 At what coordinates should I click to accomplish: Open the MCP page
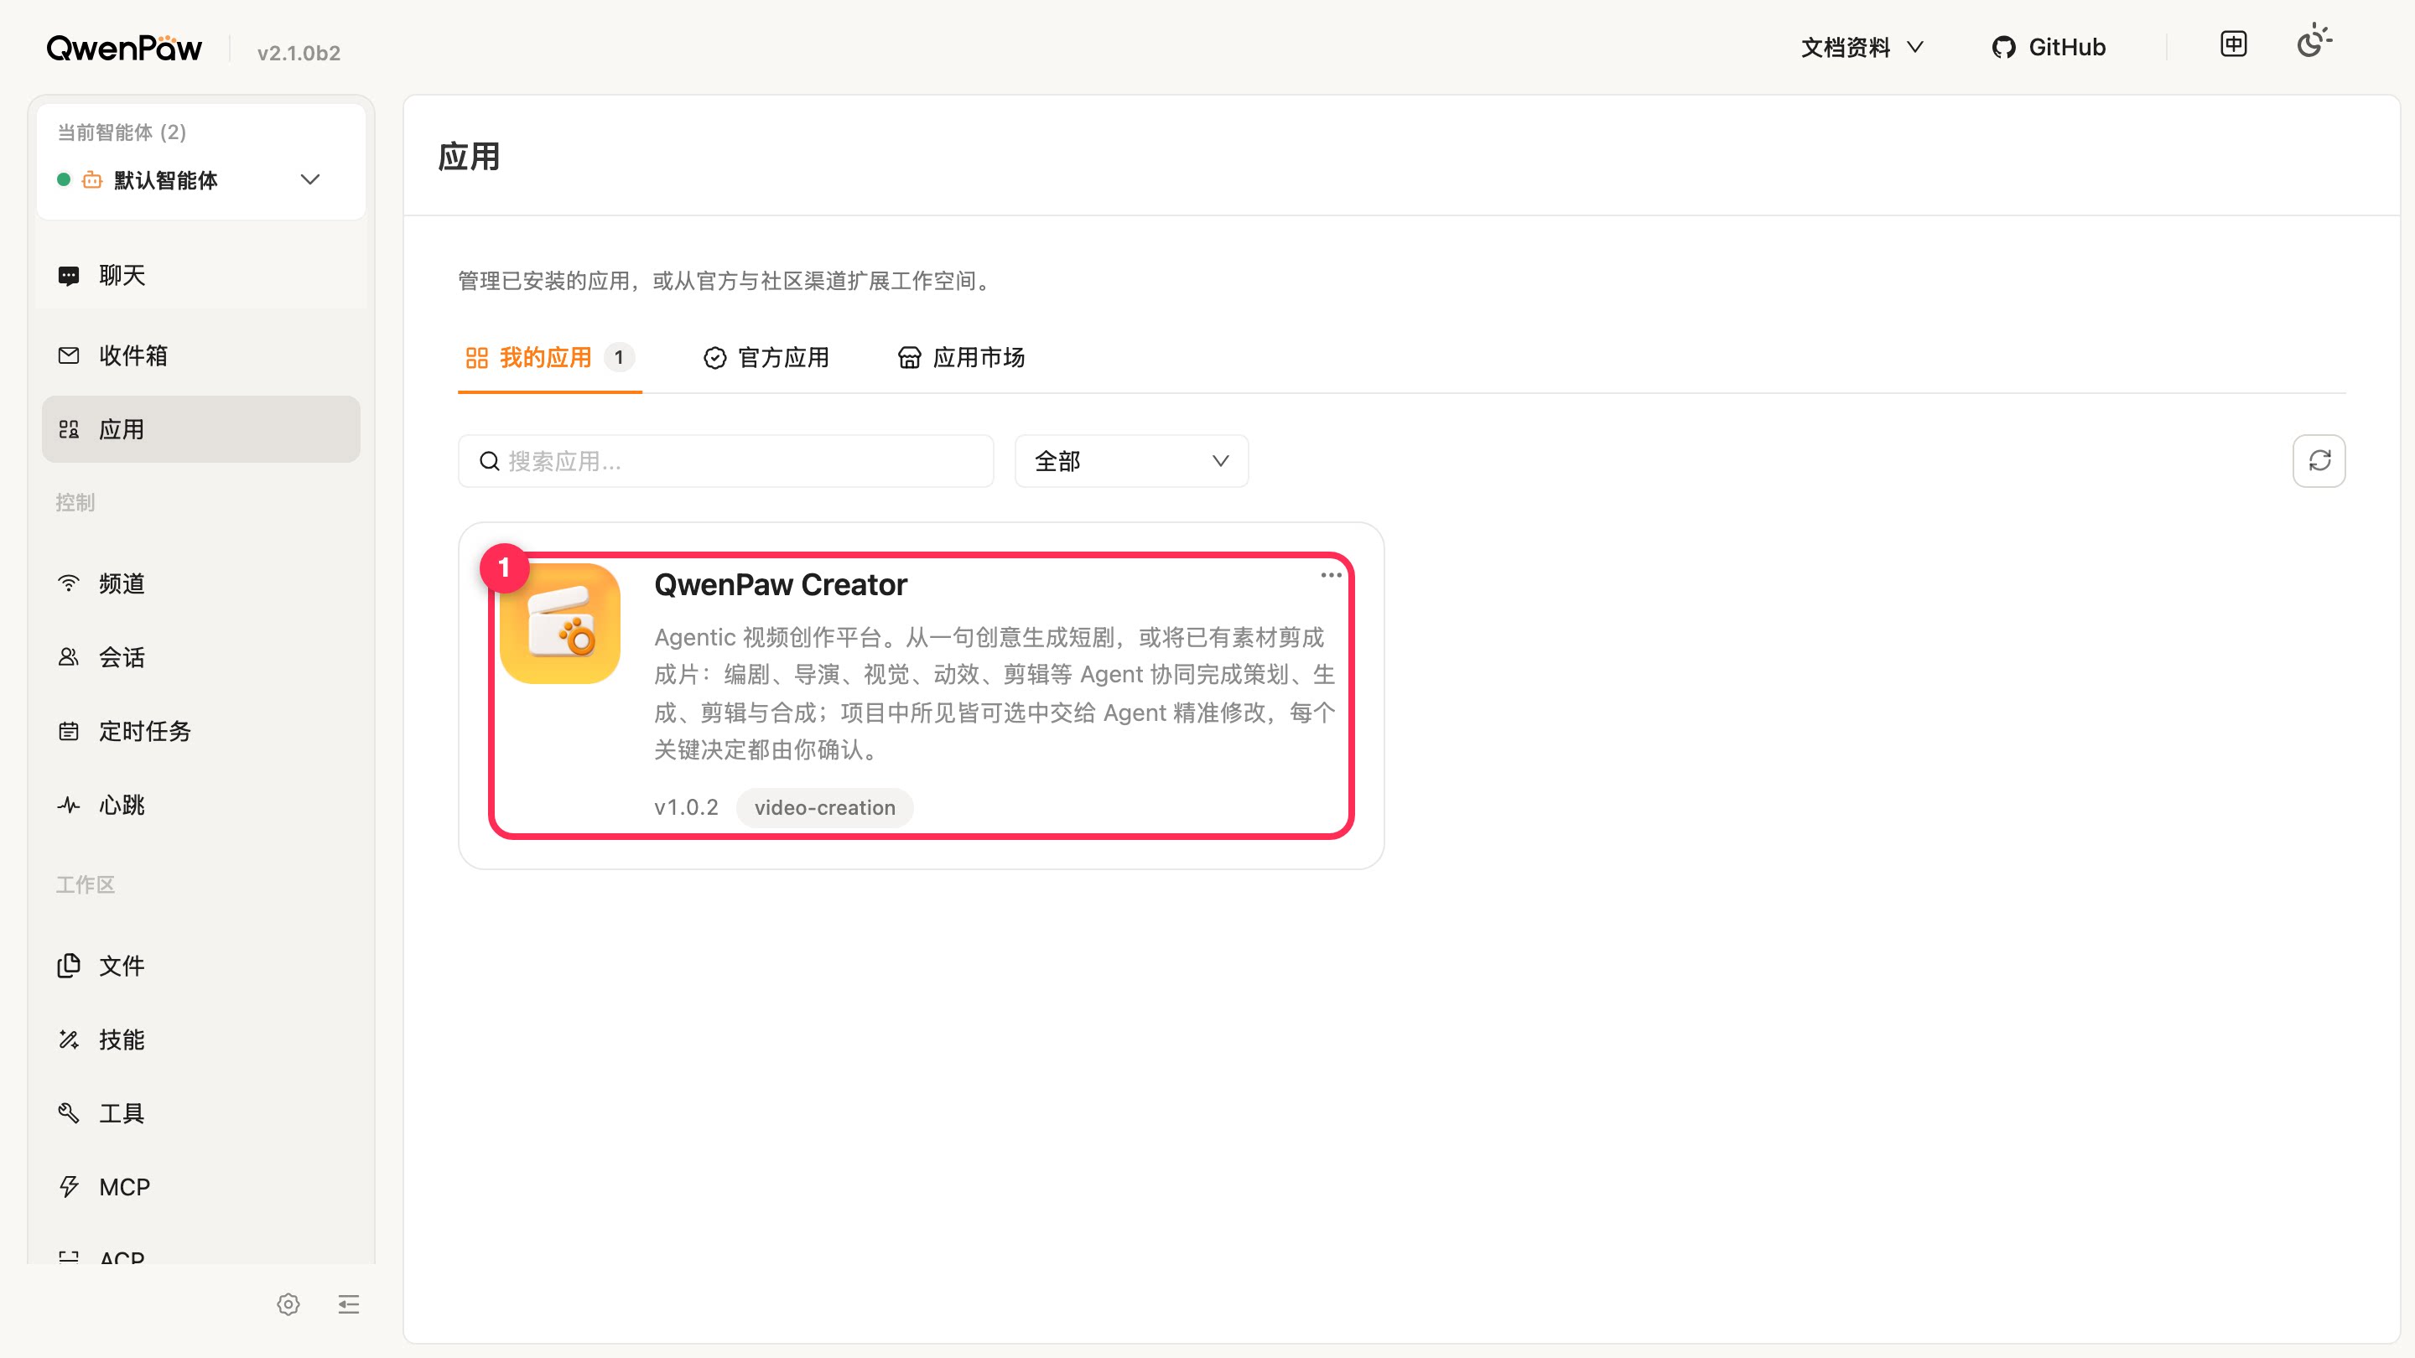(x=200, y=1188)
